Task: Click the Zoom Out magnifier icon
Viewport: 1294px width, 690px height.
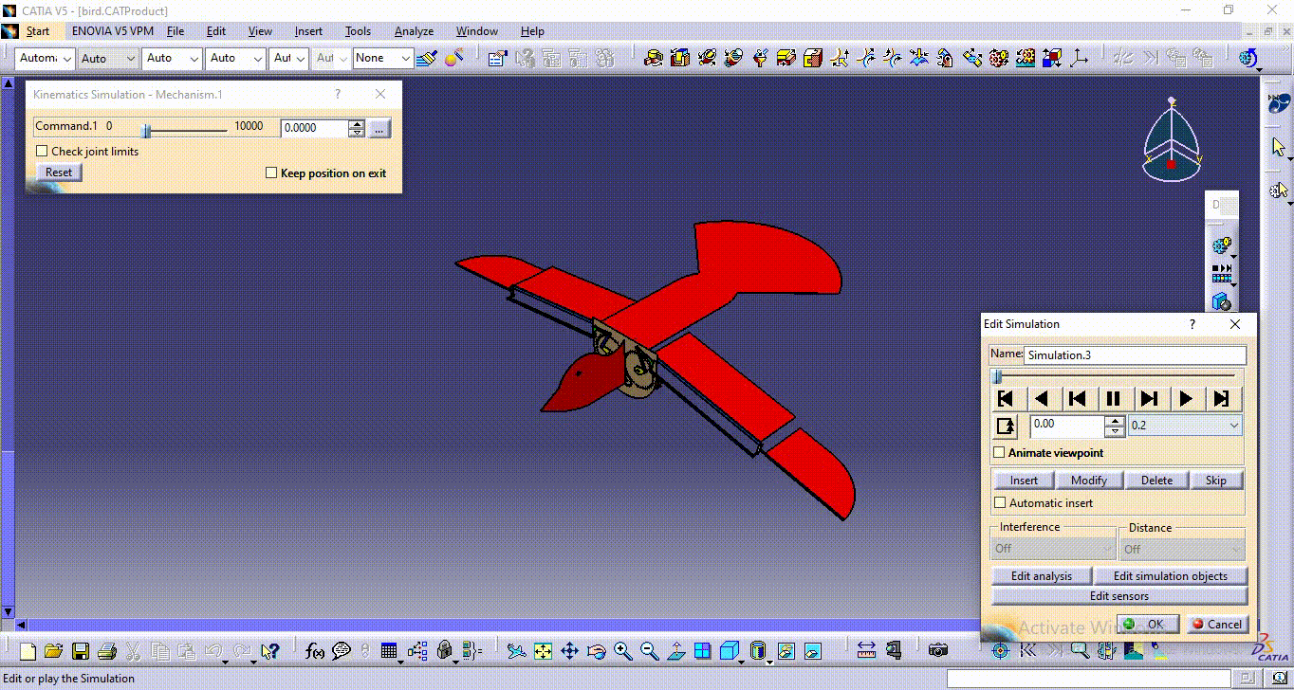Action: [649, 651]
